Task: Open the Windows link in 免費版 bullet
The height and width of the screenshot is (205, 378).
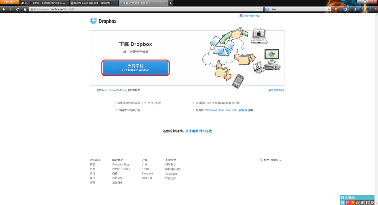Action: tap(211, 110)
